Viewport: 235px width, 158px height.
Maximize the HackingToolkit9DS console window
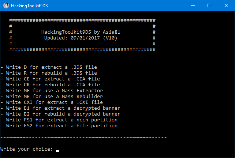click(x=209, y=5)
